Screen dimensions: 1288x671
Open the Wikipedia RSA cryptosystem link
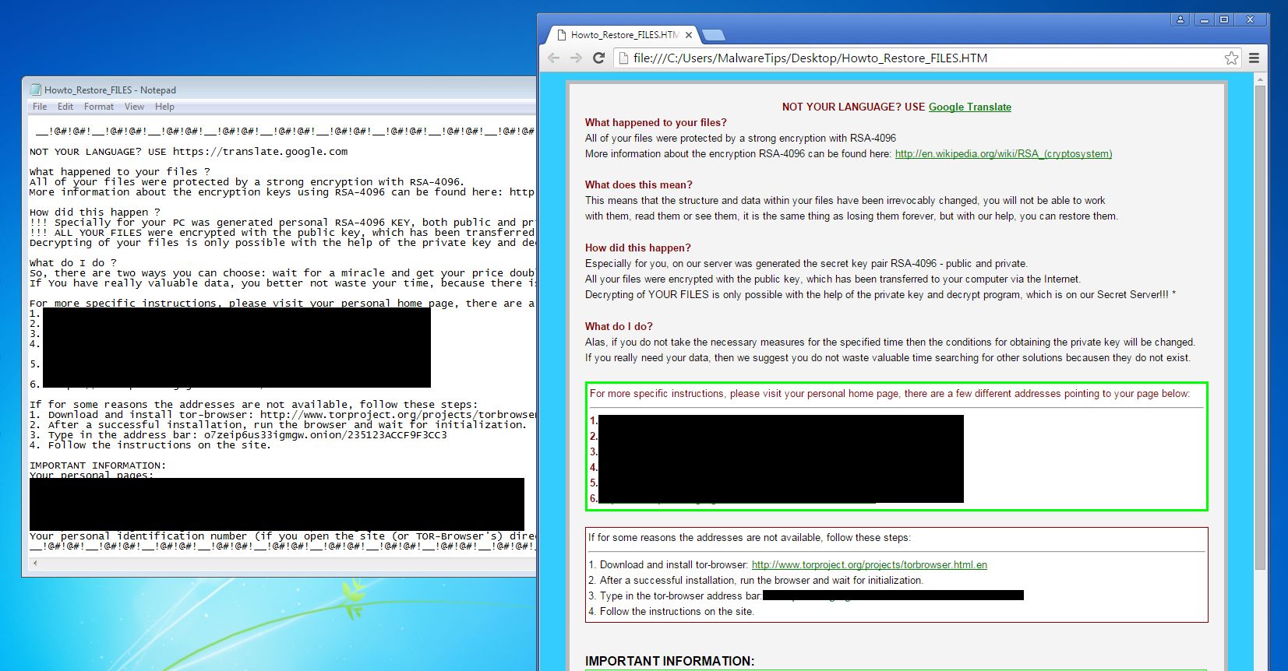click(x=1004, y=154)
